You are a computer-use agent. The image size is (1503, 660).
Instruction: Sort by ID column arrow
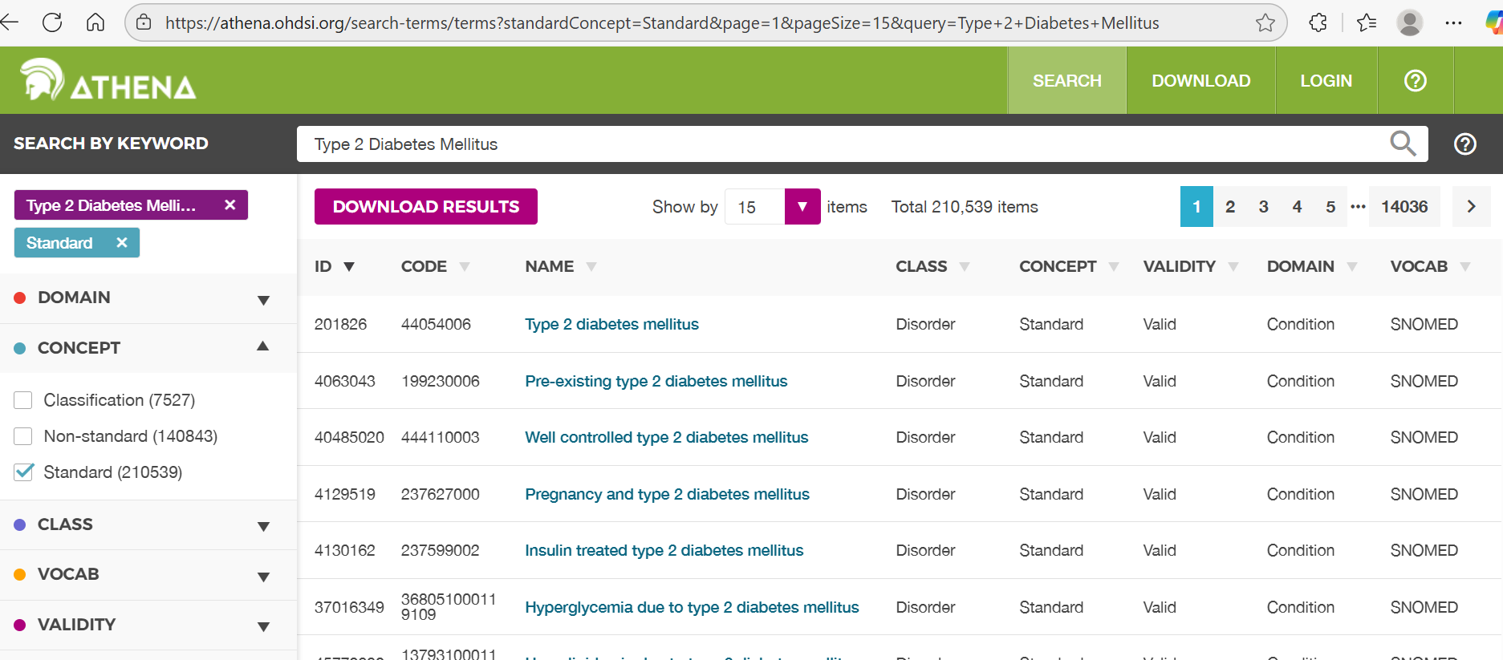pyautogui.click(x=349, y=267)
